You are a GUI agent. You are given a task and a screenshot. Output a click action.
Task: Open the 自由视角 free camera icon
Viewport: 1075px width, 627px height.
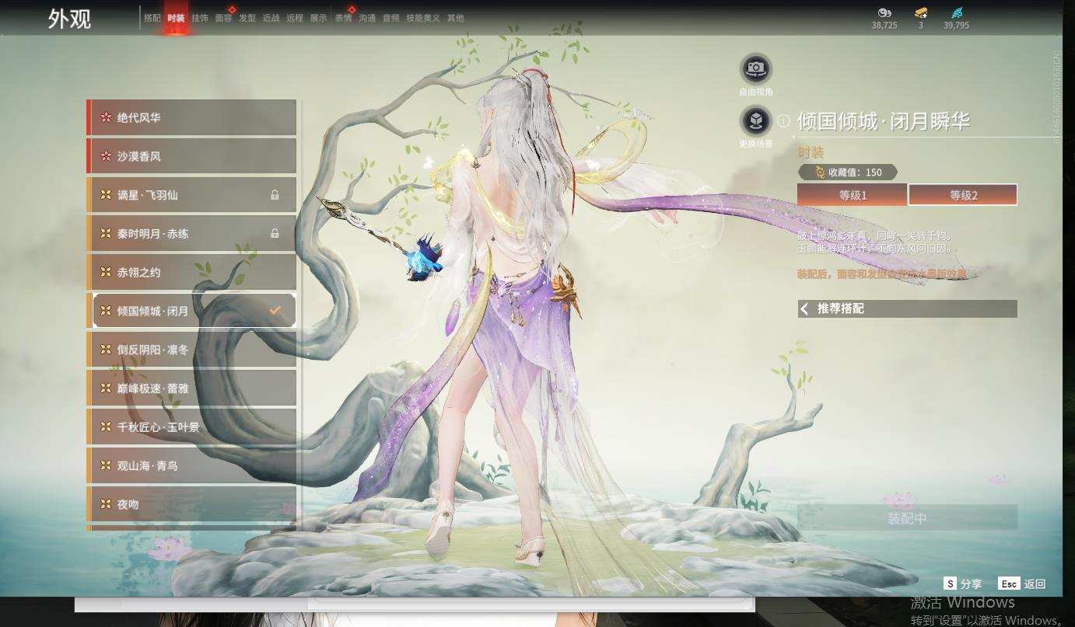coord(755,69)
